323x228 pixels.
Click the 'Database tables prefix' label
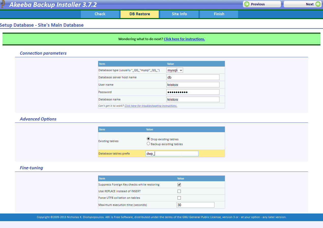pyautogui.click(x=114, y=154)
